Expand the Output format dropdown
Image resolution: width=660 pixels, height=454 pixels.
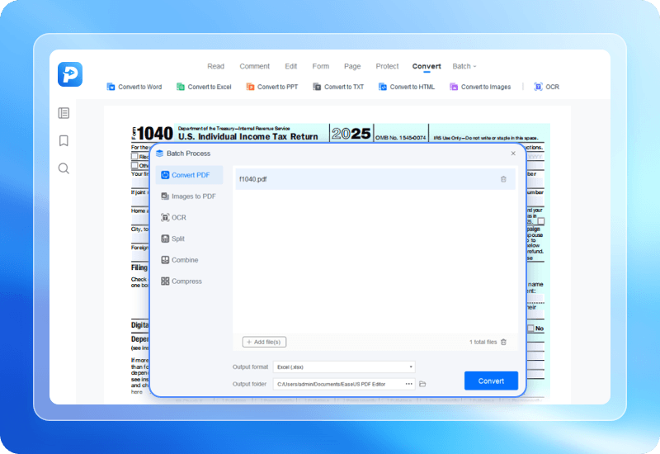pos(344,367)
